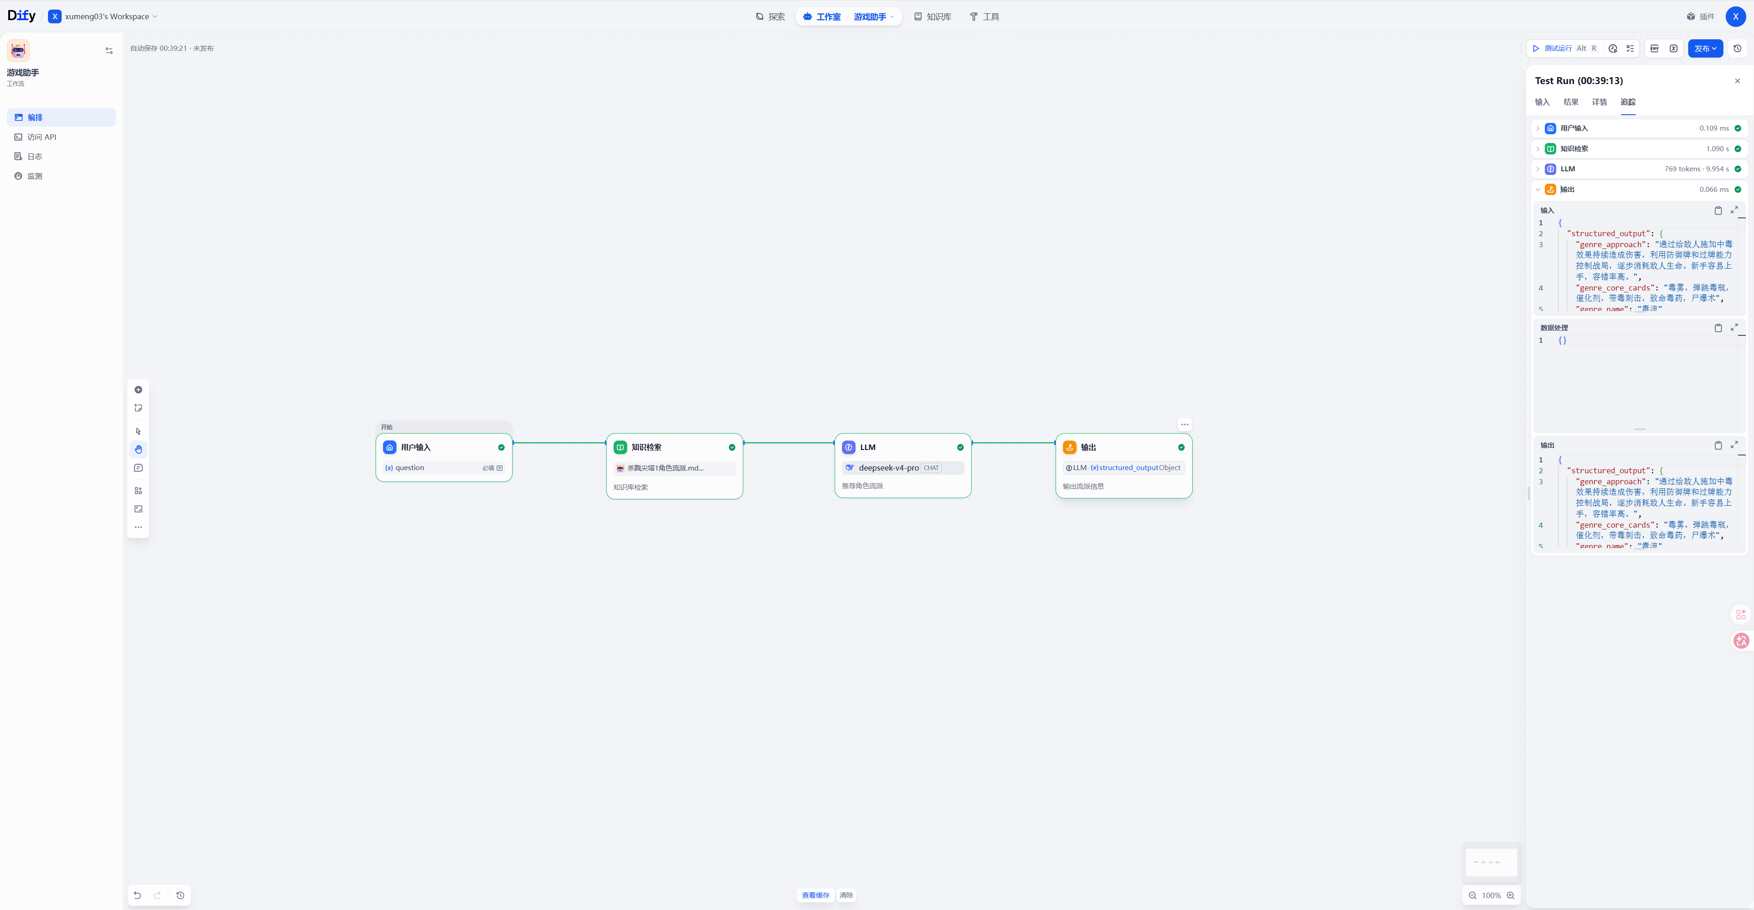Open the run history clock icon

click(1612, 48)
